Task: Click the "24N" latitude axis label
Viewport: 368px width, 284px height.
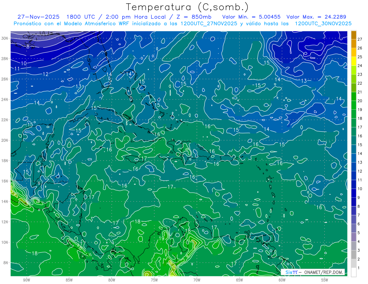Action: click(5, 100)
